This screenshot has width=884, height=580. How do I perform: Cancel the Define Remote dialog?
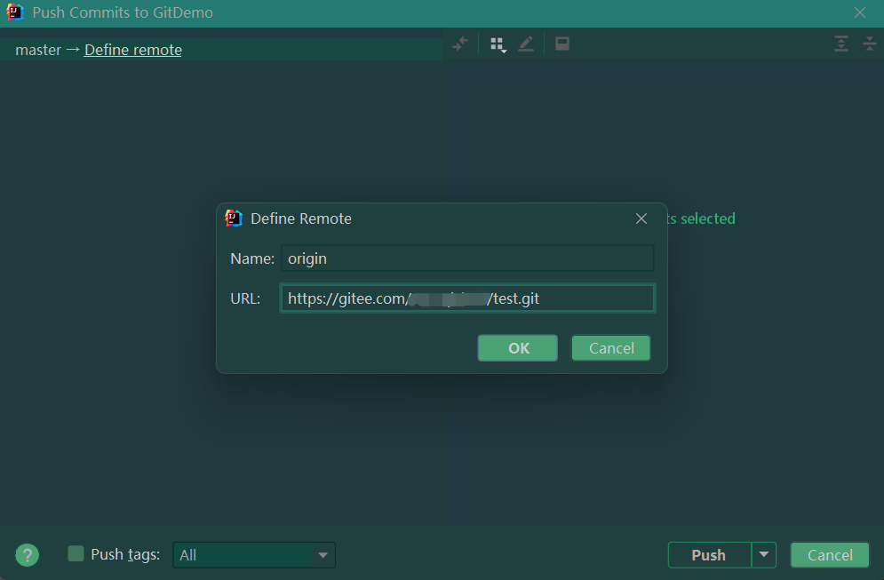pyautogui.click(x=611, y=348)
